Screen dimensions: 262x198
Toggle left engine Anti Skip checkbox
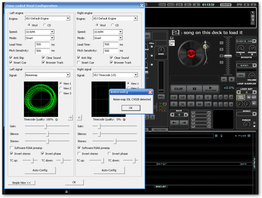pyautogui.click(x=11, y=57)
